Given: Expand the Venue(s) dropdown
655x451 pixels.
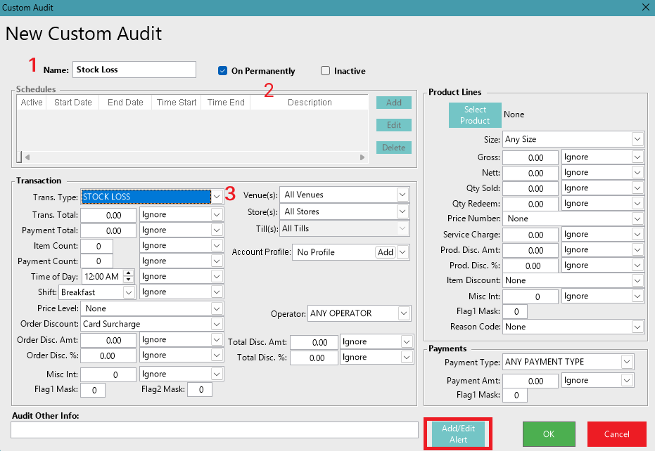Looking at the screenshot, I should [402, 195].
